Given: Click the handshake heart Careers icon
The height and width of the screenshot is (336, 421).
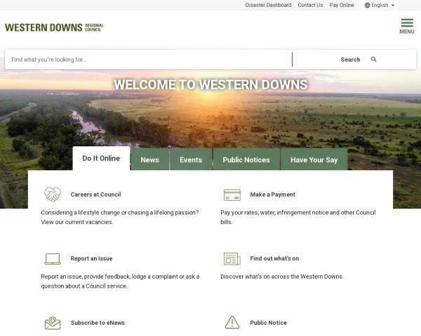Looking at the screenshot, I should pyautogui.click(x=53, y=195).
